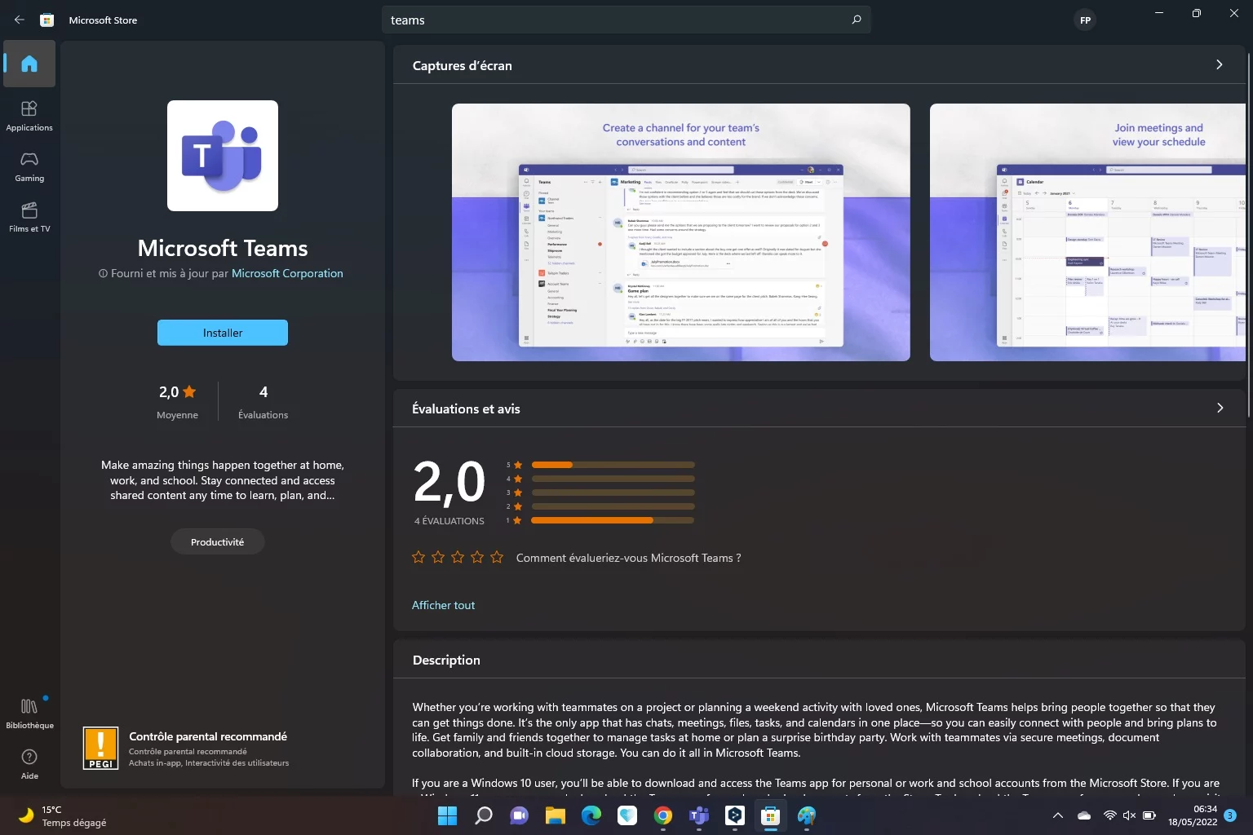This screenshot has height=835, width=1253.
Task: Open the Create a channel screenshot
Action: pyautogui.click(x=681, y=232)
